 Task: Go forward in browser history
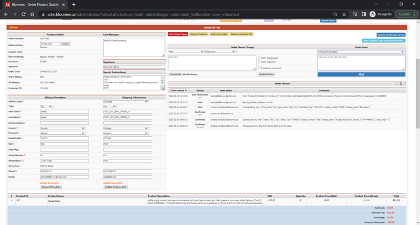click(15, 14)
